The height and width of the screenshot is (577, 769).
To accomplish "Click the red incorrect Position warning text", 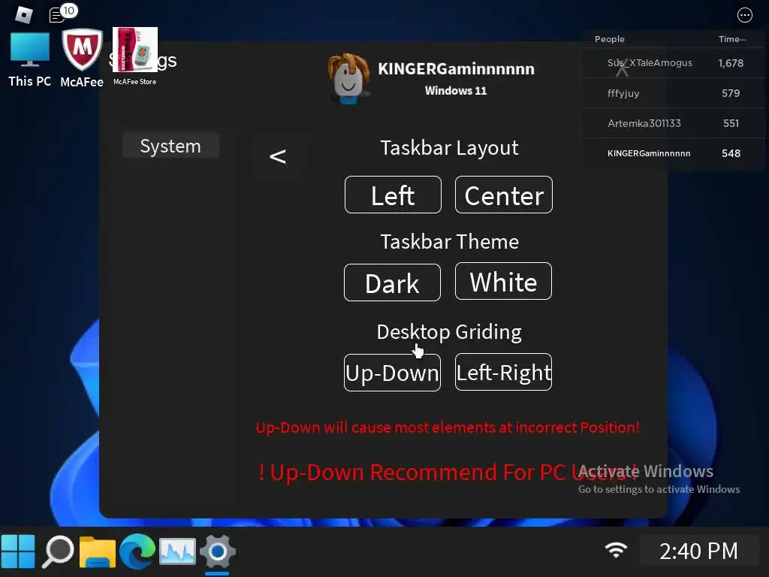I will click(x=448, y=427).
